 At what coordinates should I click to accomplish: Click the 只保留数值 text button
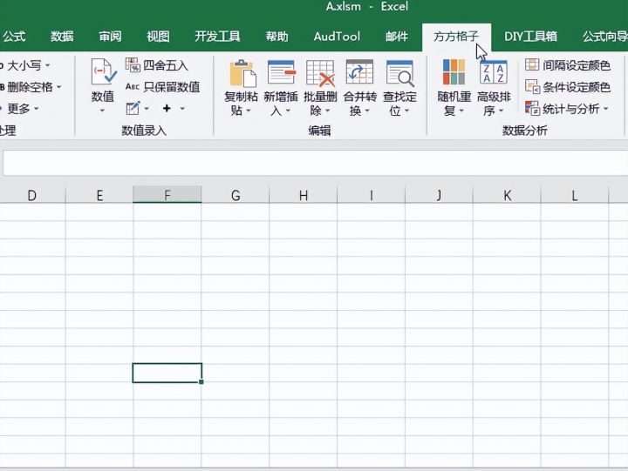[x=172, y=87]
